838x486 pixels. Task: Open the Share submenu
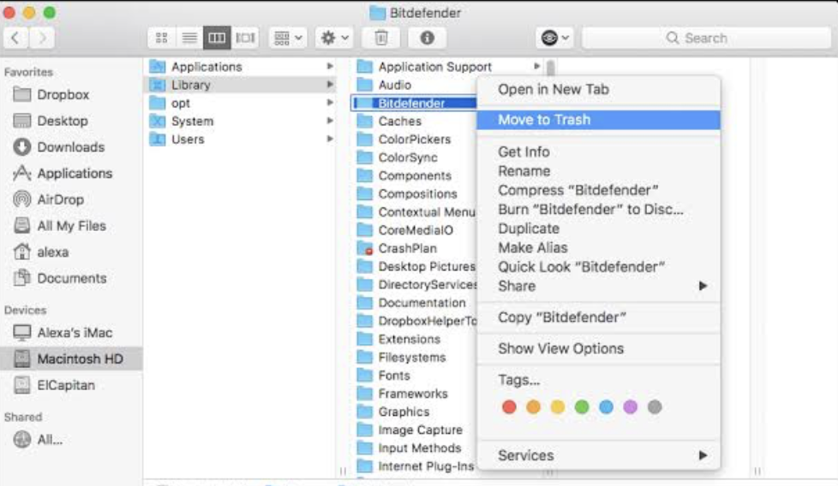click(x=599, y=287)
